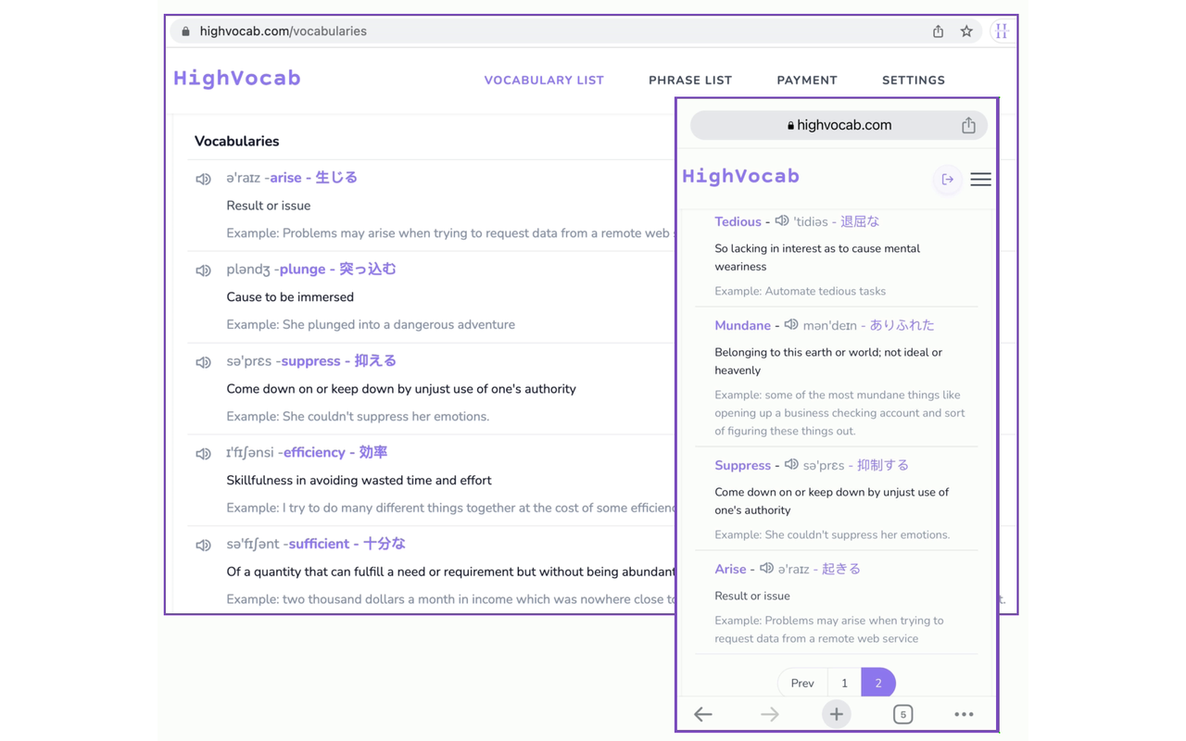Play Mundane pronunciation in mobile view

tap(791, 325)
